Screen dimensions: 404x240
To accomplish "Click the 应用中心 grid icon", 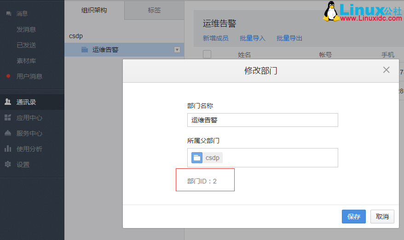I will 8,118.
